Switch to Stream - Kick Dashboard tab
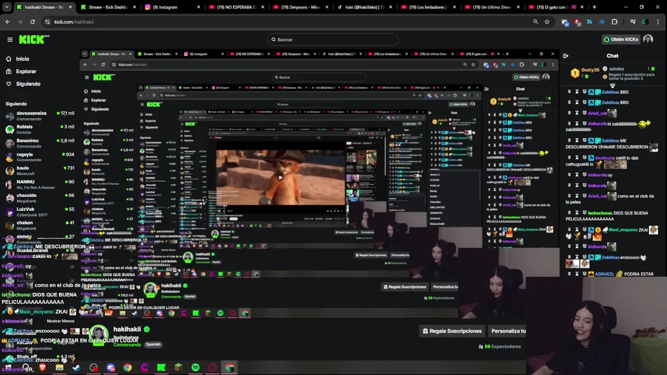The width and height of the screenshot is (667, 375). click(108, 7)
